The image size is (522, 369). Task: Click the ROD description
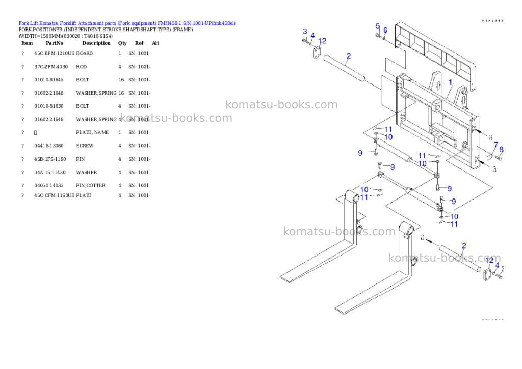pyautogui.click(x=81, y=67)
